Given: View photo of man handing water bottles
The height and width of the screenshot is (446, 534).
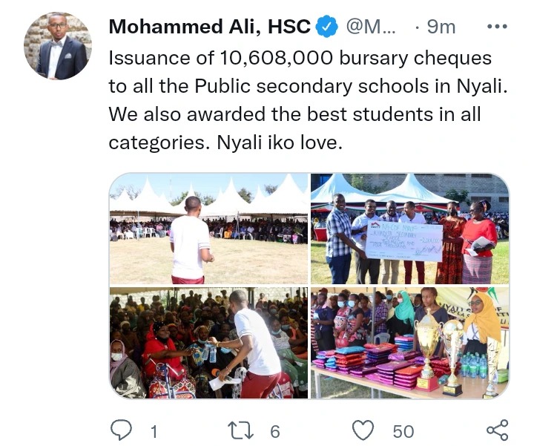Looking at the screenshot, I should coord(208,343).
